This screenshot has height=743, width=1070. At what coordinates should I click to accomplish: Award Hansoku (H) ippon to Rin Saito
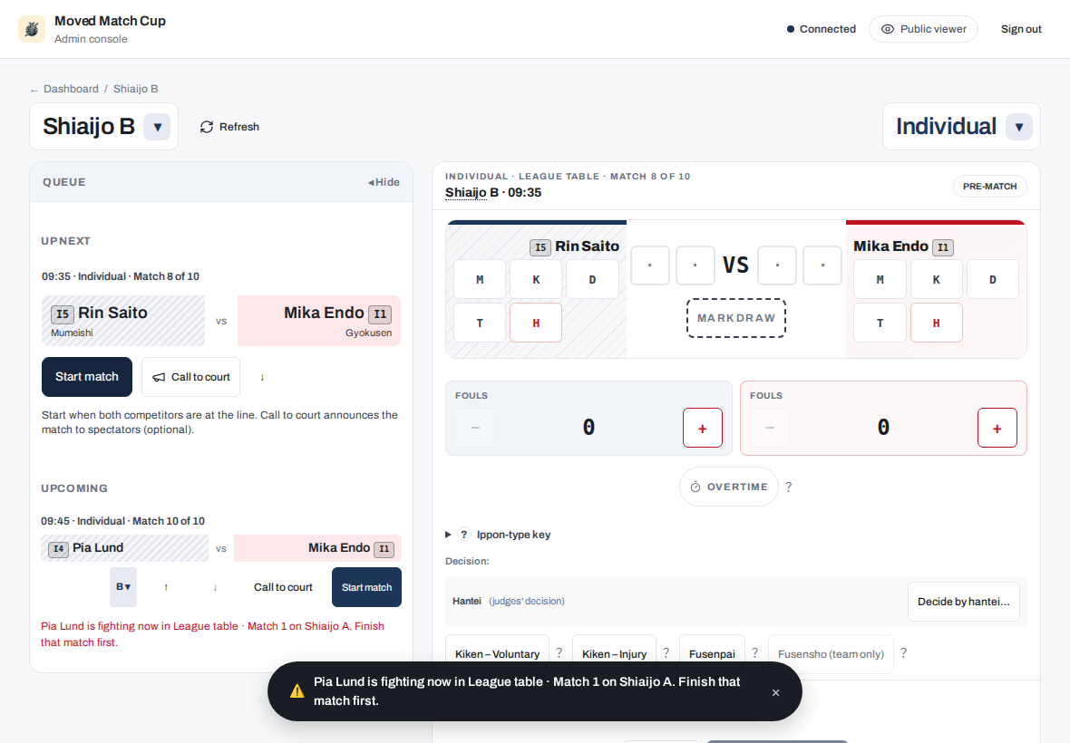537,323
